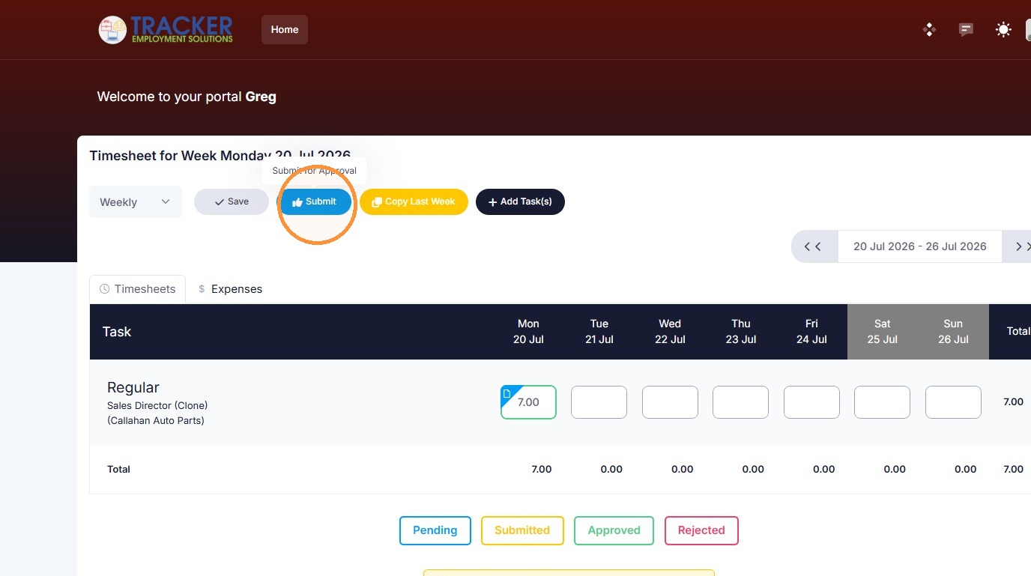The width and height of the screenshot is (1031, 576).
Task: Click the Task column header
Action: (117, 332)
